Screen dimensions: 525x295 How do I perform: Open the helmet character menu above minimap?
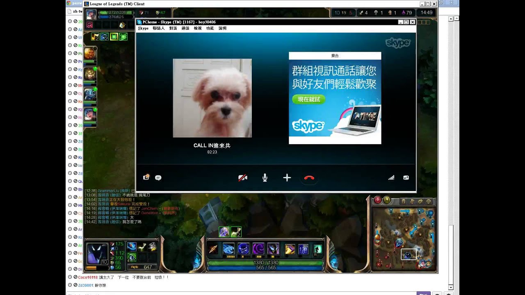point(404,201)
